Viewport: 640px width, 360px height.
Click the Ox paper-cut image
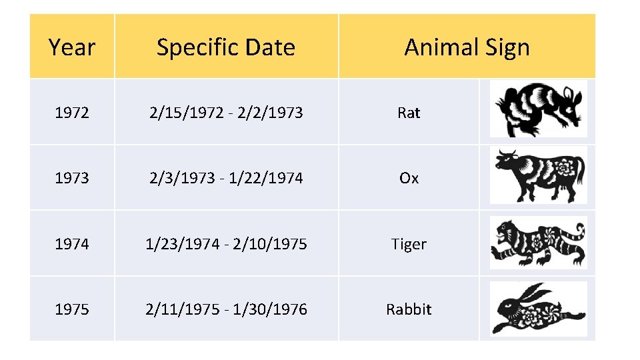click(x=538, y=175)
